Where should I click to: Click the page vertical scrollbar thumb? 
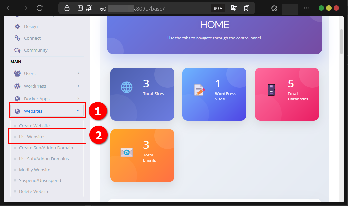tap(341, 41)
